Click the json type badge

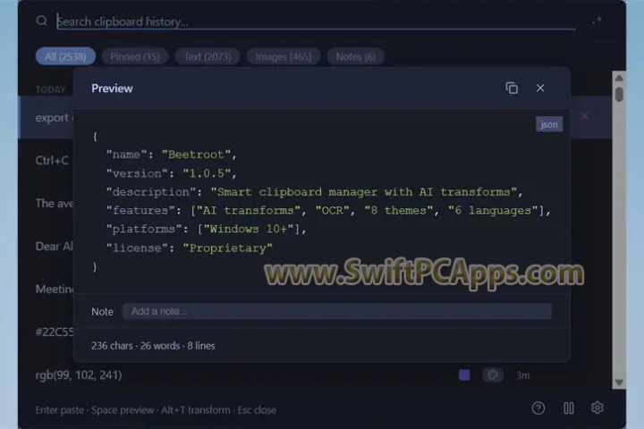pos(548,124)
